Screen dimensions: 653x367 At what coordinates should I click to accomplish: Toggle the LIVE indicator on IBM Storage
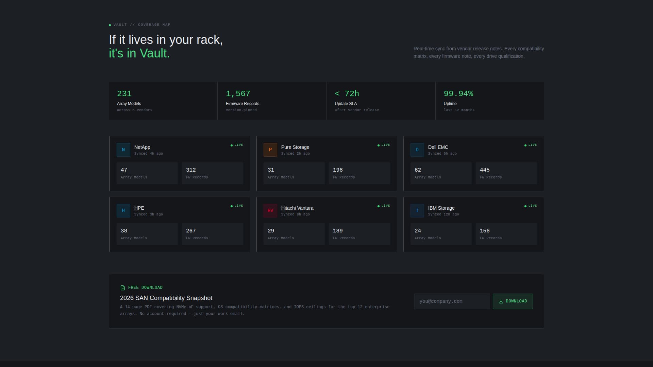click(x=531, y=206)
